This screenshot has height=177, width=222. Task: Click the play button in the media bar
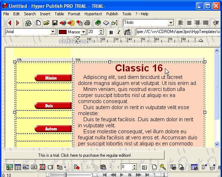point(122,175)
